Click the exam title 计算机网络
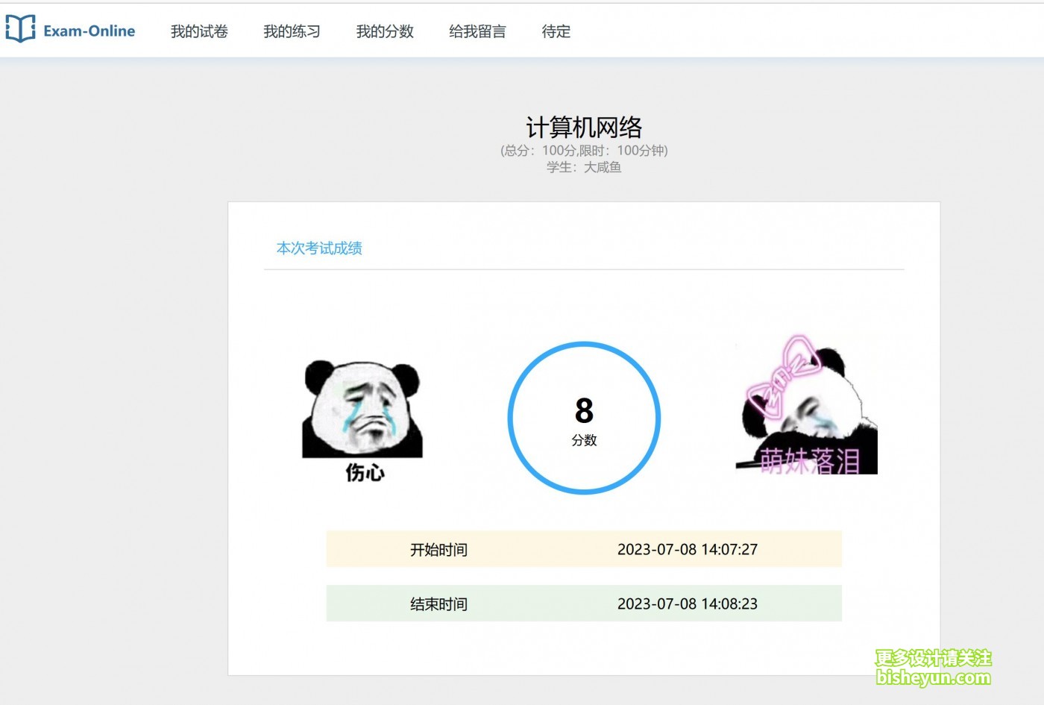Image resolution: width=1044 pixels, height=705 pixels. coord(584,128)
